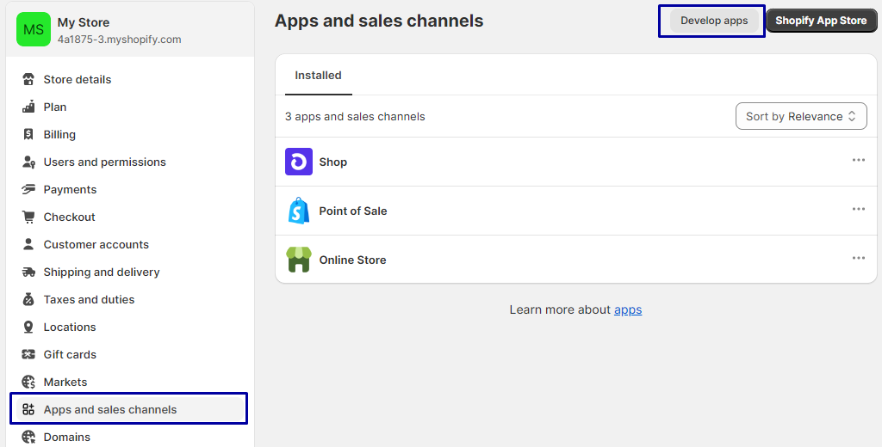Follow the 'apps' learn more link
This screenshot has width=882, height=447.
[628, 309]
